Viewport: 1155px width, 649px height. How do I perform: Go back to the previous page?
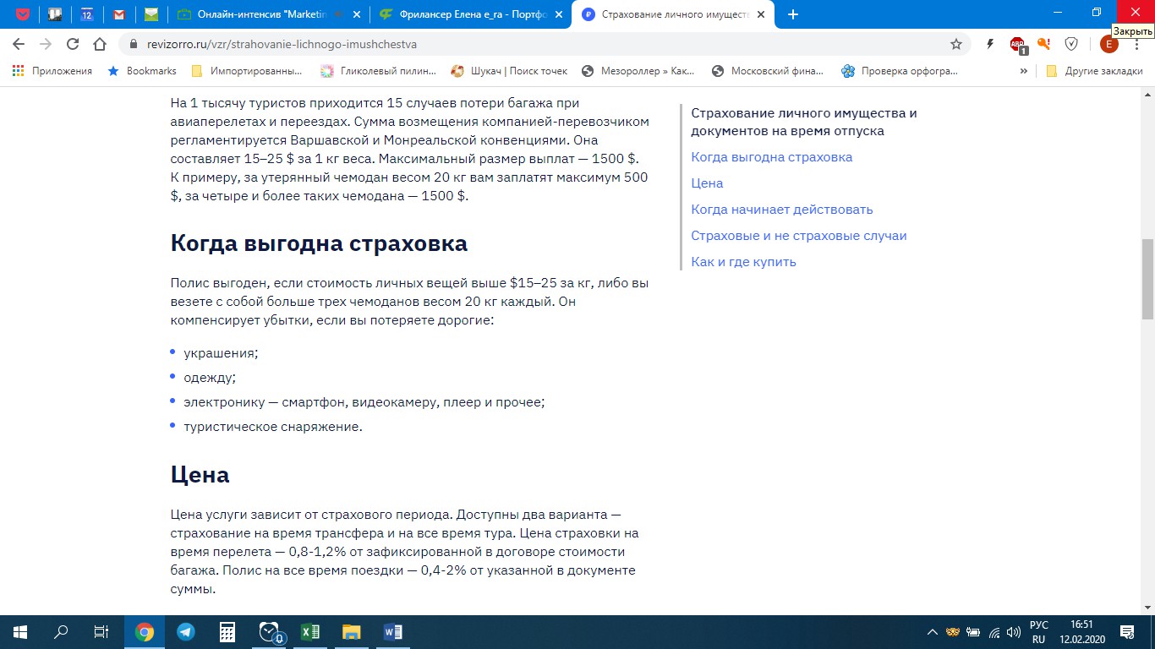[19, 44]
